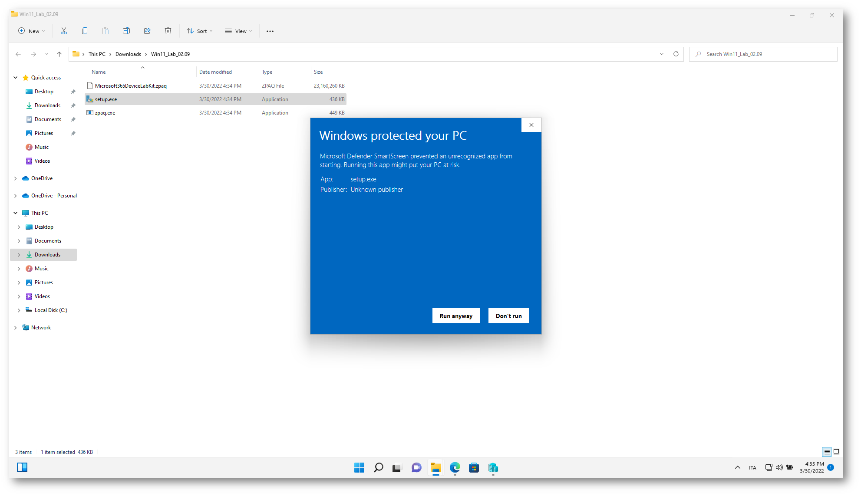The image size is (861, 496).
Task: Launch Microsoft Edge from taskbar
Action: (455, 468)
